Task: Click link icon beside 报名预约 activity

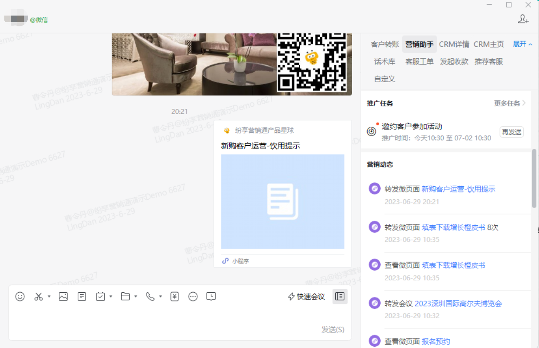Action: click(374, 341)
